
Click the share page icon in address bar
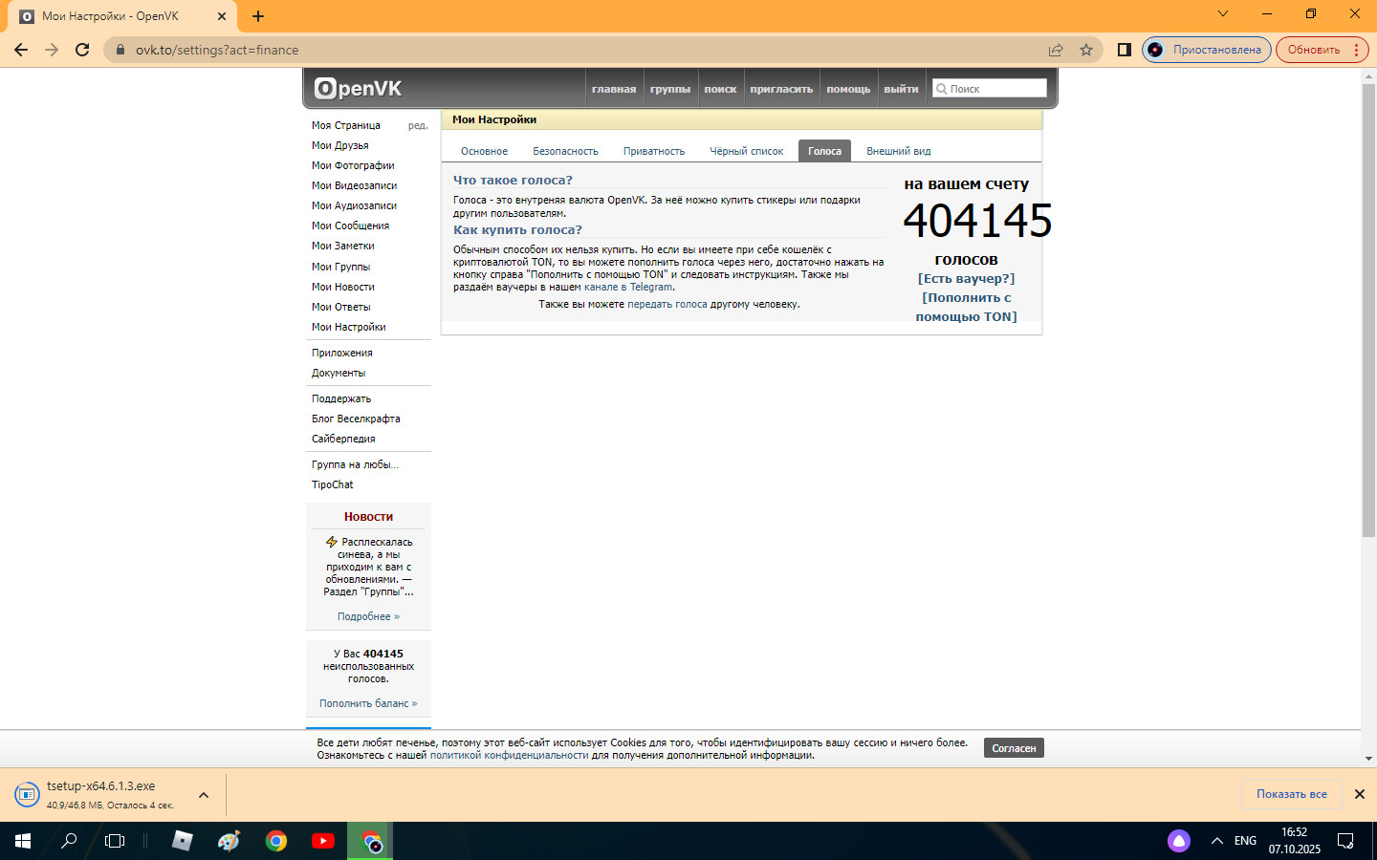coord(1056,50)
